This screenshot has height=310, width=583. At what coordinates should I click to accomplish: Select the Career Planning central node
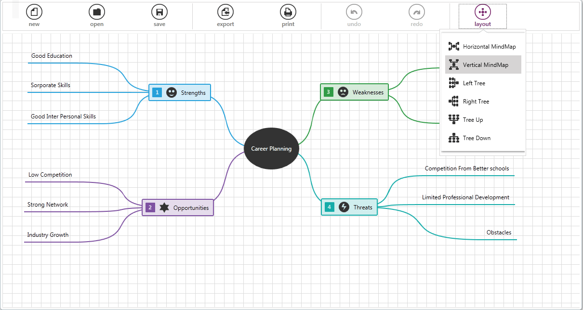pyautogui.click(x=271, y=149)
